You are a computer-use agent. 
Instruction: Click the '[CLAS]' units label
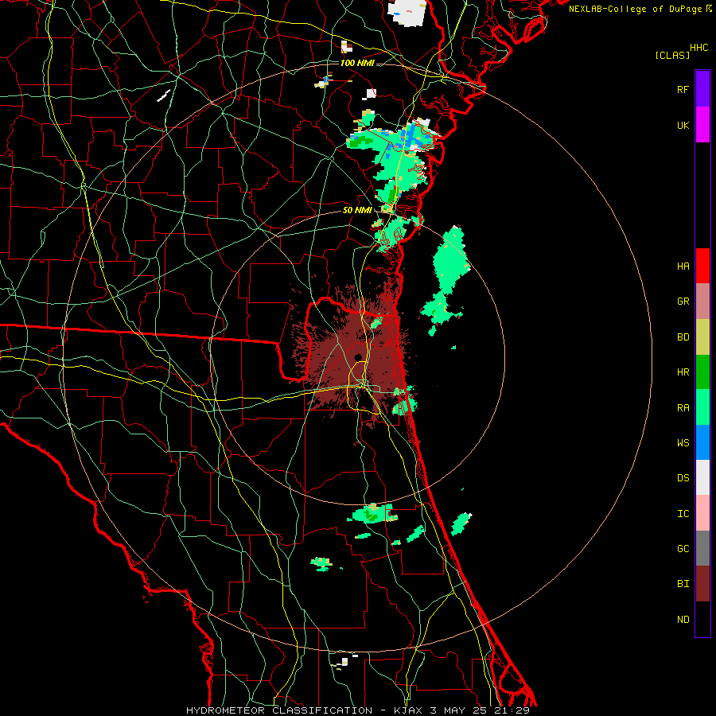(x=672, y=55)
